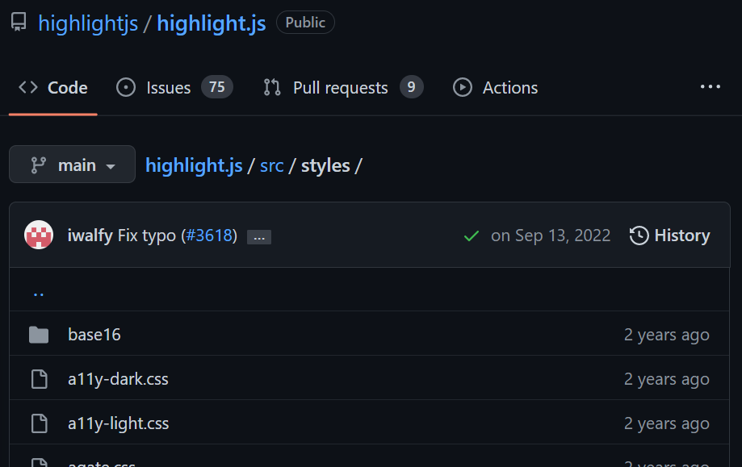Screen dimensions: 742x467
Task: Switch to the Code tab
Action: coord(53,88)
